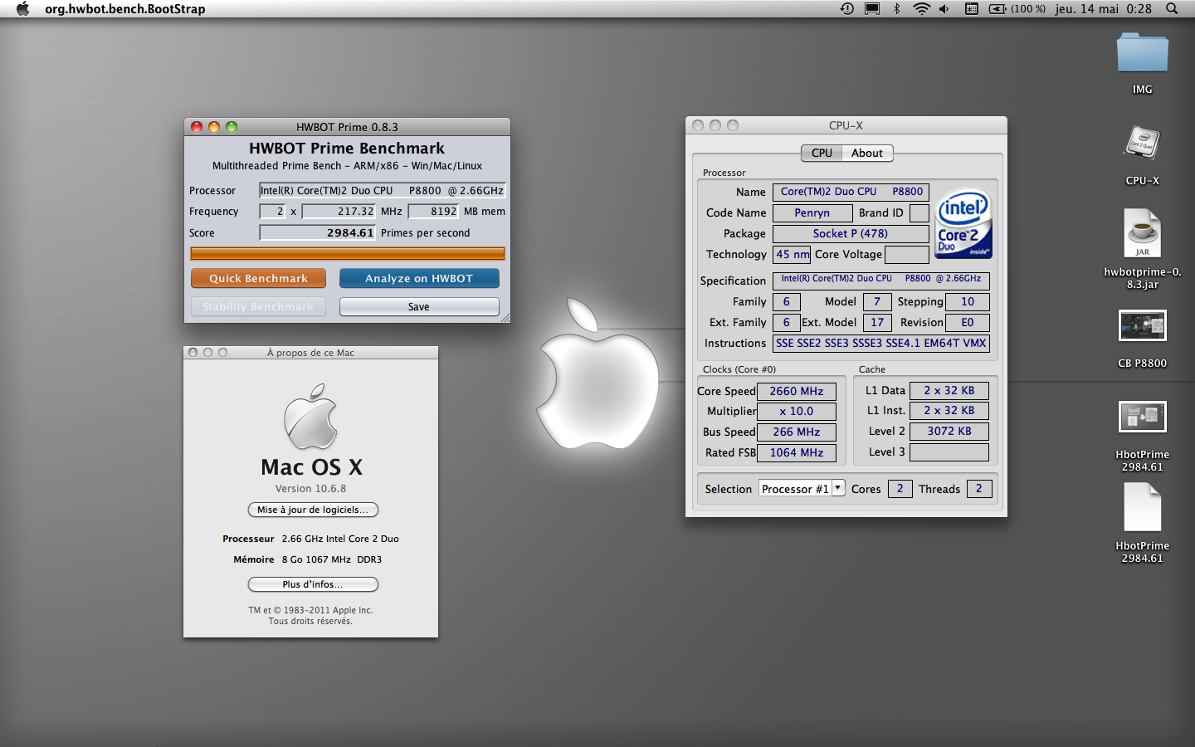Click the Core Speed 2660 MHz field

point(796,391)
